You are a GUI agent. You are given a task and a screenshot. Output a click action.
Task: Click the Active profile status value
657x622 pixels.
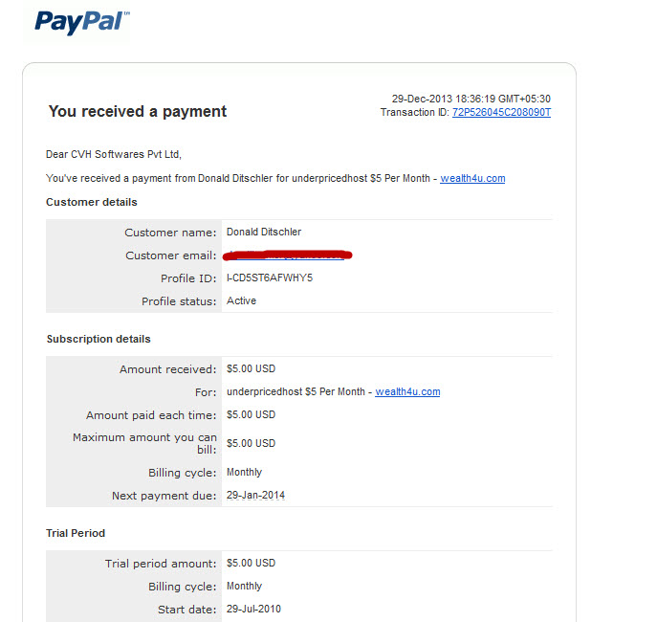[241, 300]
